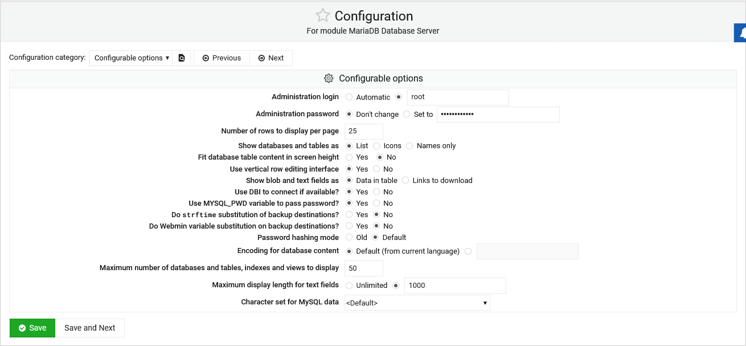Select Yes for Webmin variable substitution

349,226
